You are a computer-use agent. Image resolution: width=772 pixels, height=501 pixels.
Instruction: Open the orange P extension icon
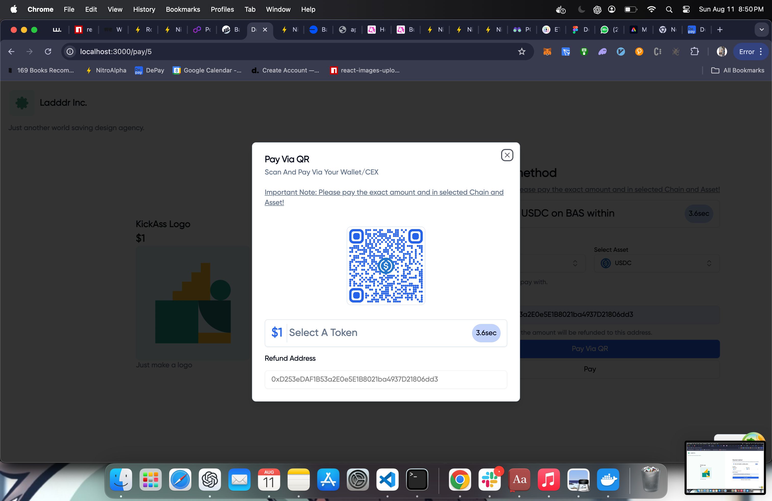tap(639, 52)
